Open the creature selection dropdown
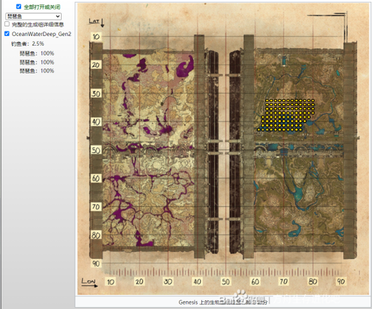The height and width of the screenshot is (309, 372). click(33, 16)
